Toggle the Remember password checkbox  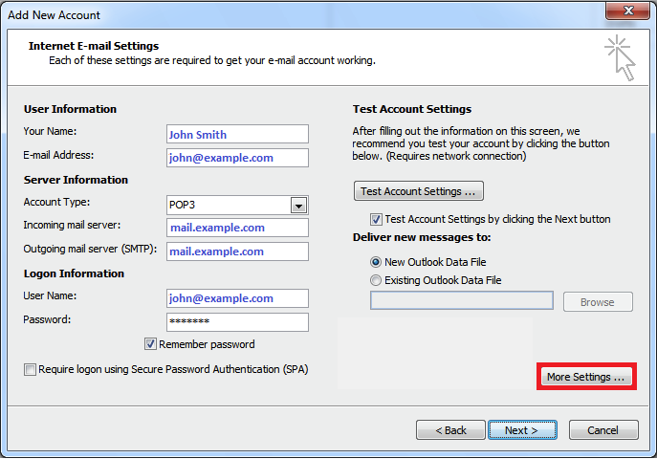click(150, 344)
